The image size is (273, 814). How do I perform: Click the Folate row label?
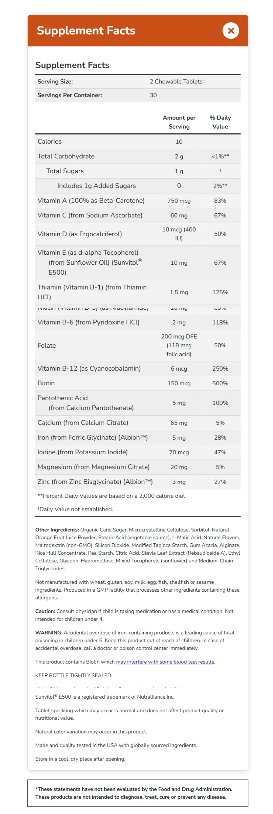point(47,345)
